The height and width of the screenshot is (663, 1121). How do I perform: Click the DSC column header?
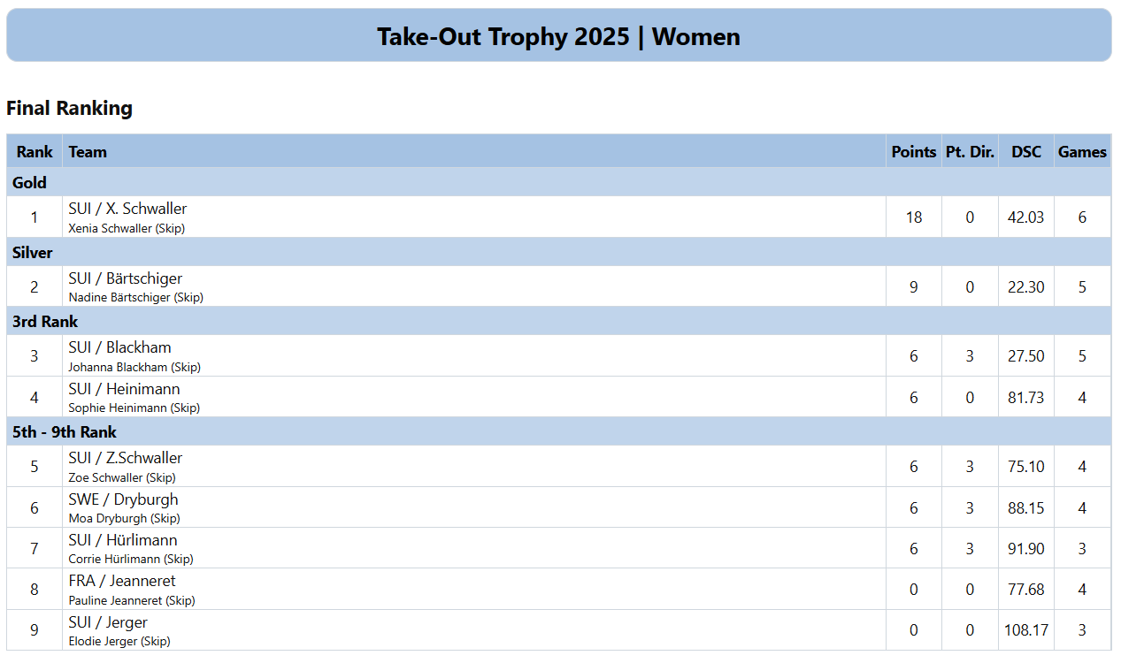[1026, 152]
